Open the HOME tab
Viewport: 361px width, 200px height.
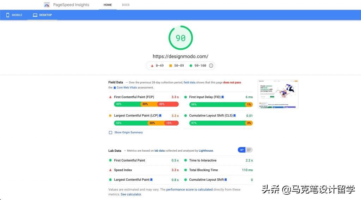coord(108,5)
